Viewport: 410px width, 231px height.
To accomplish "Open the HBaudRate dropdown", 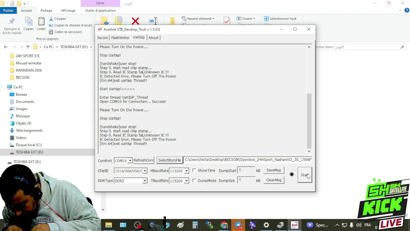I will [x=186, y=171].
